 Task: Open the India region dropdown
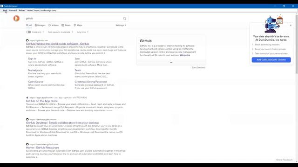(x=38, y=32)
